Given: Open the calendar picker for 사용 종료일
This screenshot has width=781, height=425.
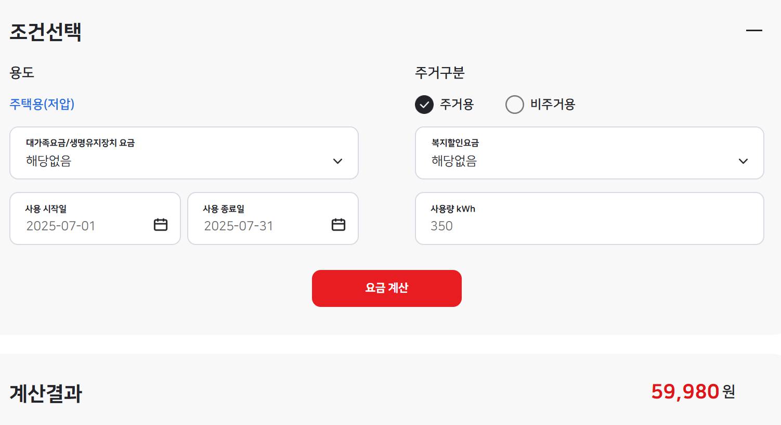Looking at the screenshot, I should point(338,225).
